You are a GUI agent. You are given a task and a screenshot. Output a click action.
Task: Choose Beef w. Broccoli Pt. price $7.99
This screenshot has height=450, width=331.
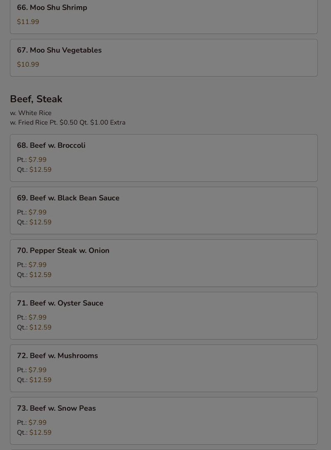pos(37,160)
